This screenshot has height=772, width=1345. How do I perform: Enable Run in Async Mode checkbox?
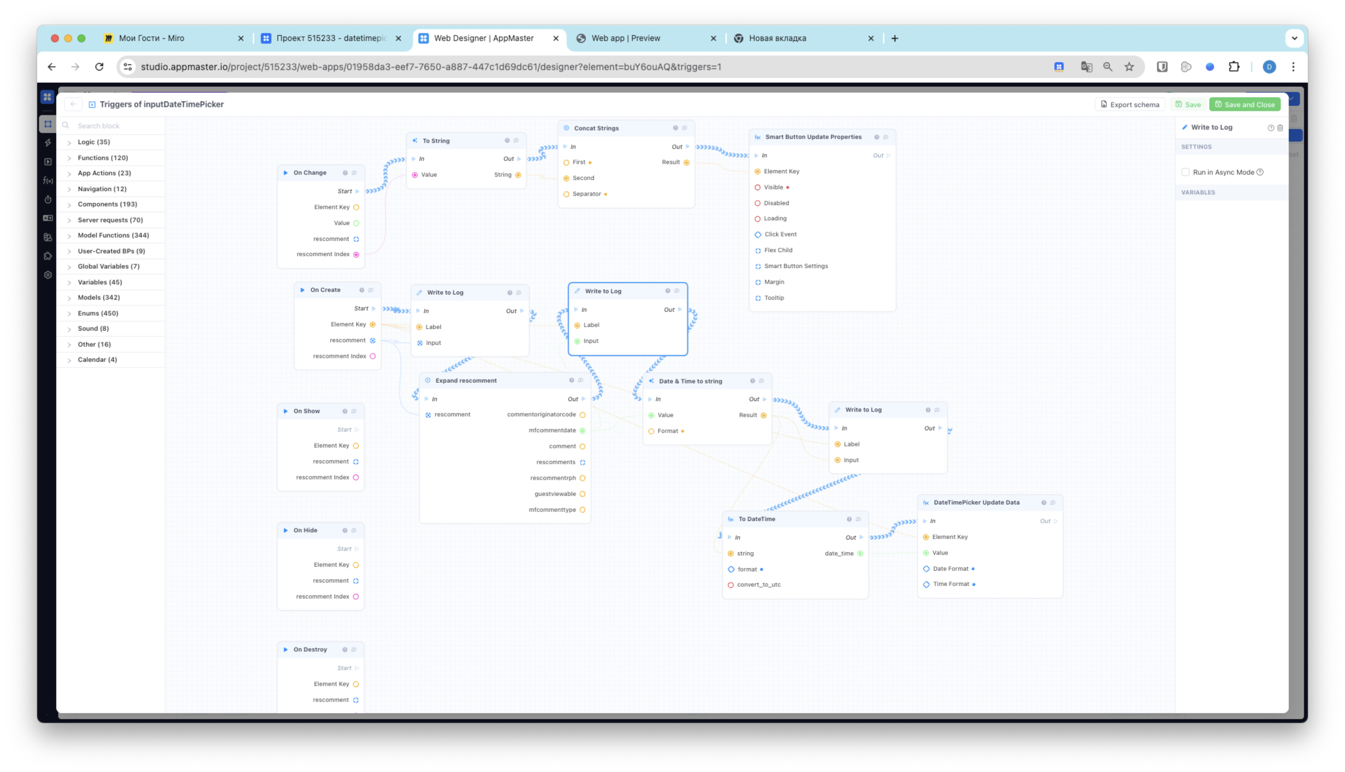1185,172
